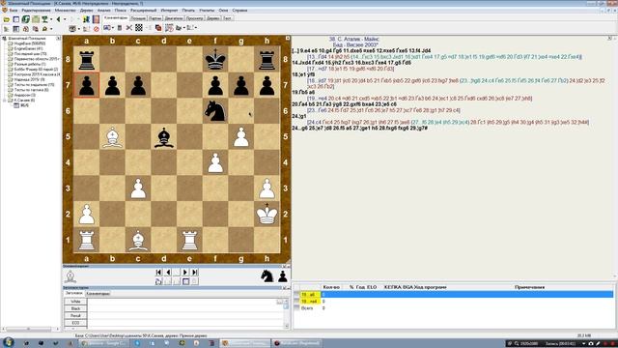Click the X scissors-style delete toolbar icon
Image resolution: width=618 pixels, height=348 pixels.
[x=128, y=28]
